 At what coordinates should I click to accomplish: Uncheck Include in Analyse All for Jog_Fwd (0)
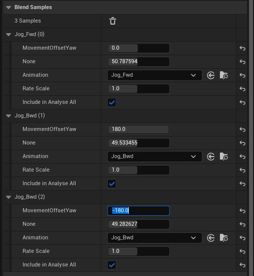coord(112,102)
